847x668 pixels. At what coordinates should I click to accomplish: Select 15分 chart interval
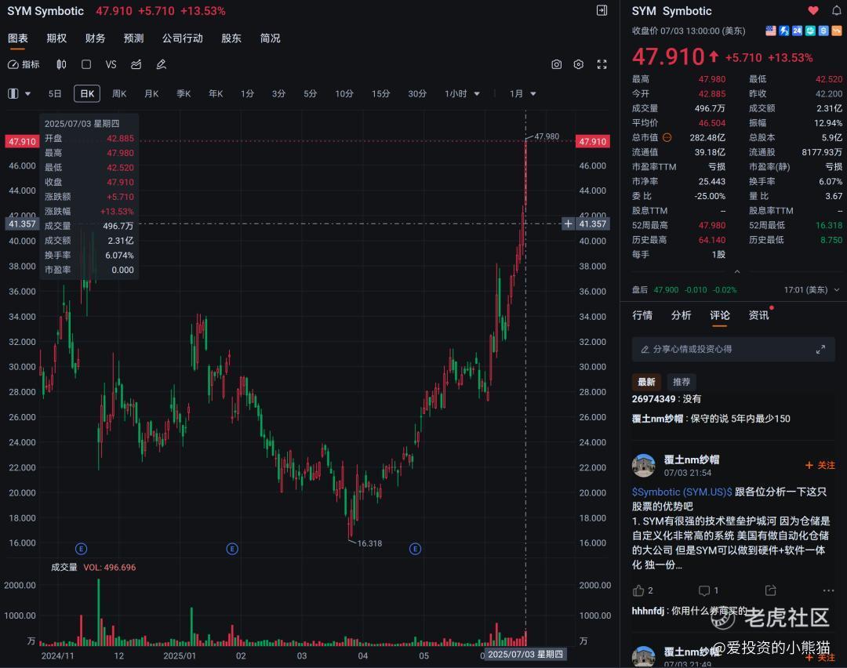(x=381, y=93)
